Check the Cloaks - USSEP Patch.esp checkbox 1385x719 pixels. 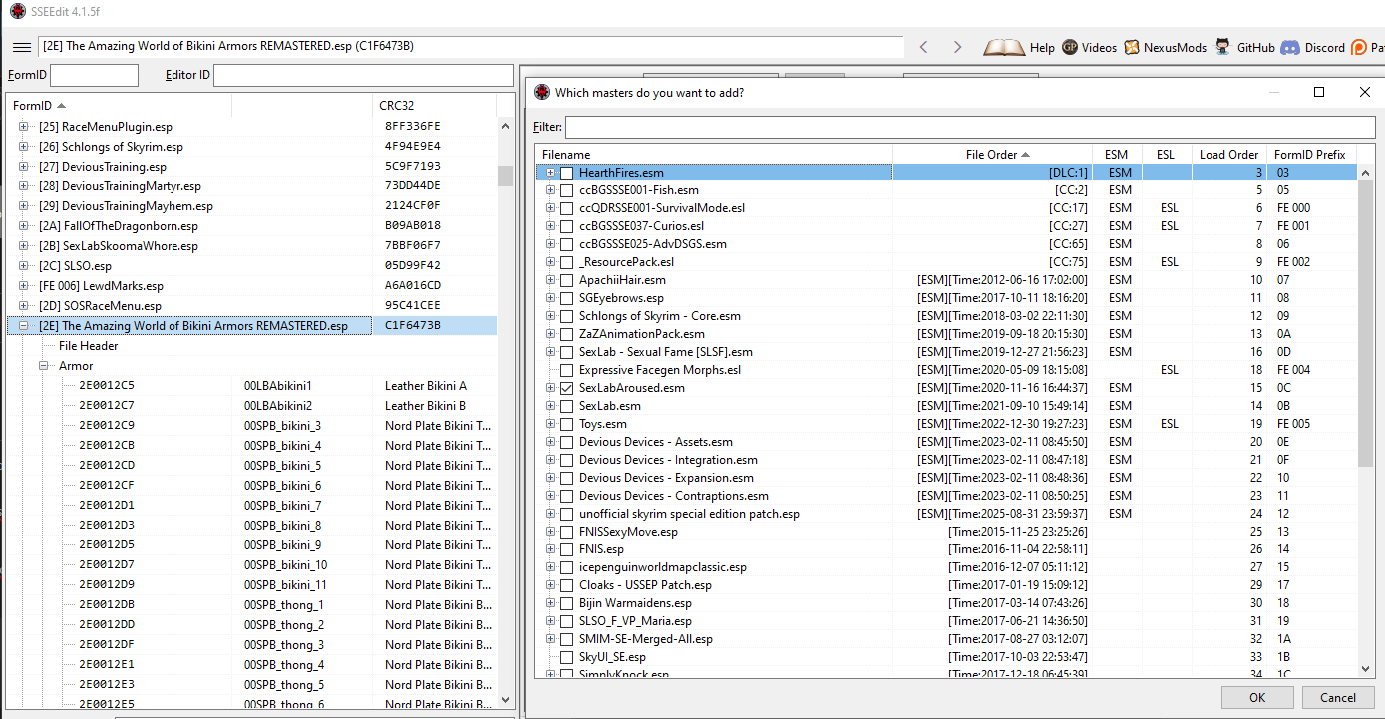566,585
